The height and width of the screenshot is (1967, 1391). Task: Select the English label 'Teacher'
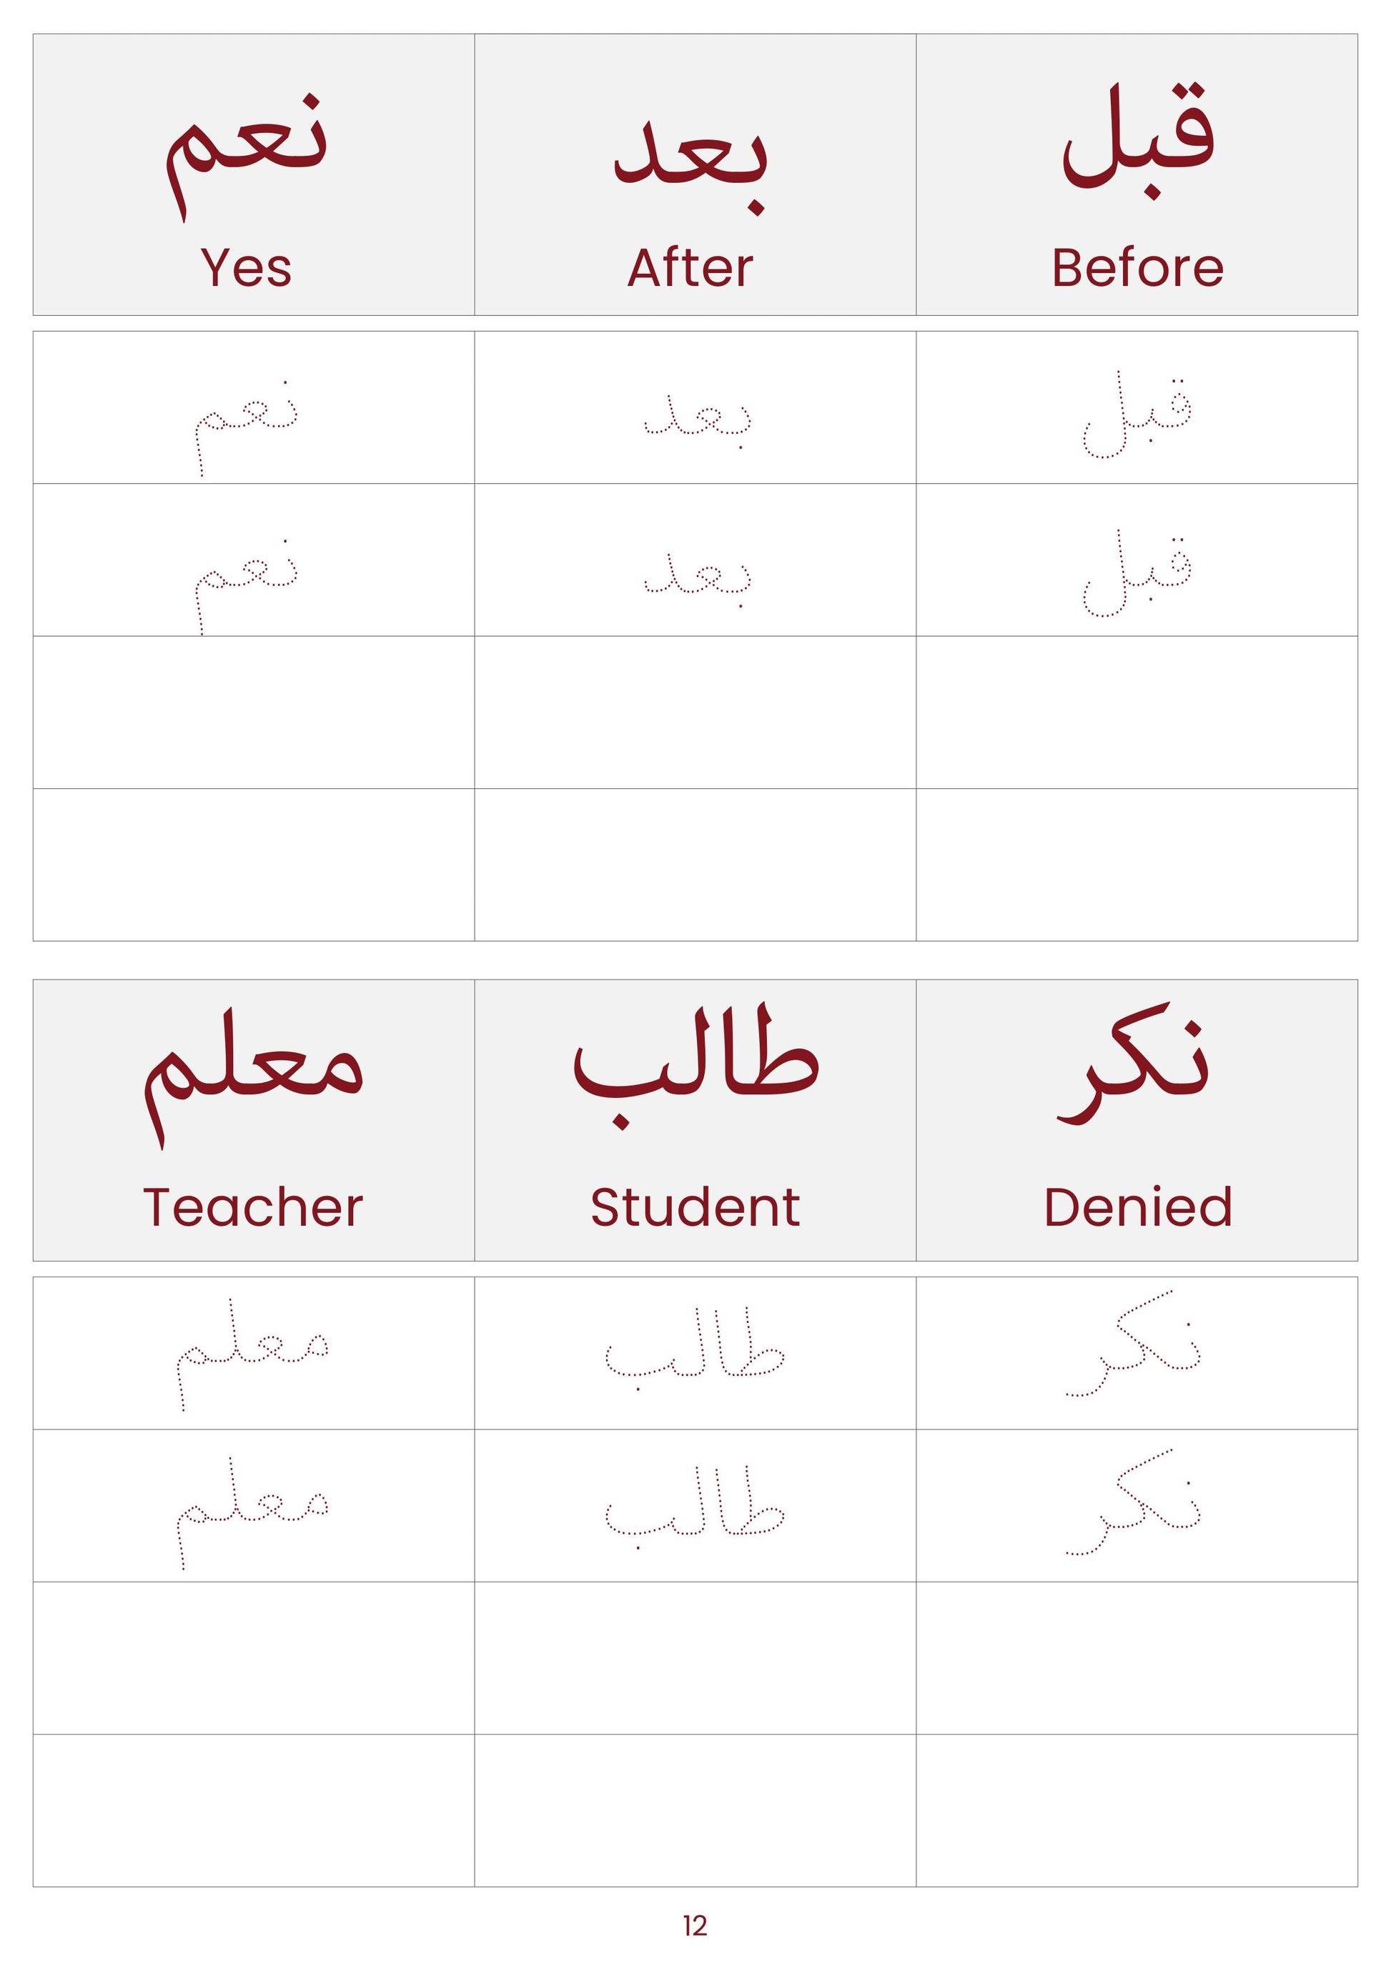click(x=252, y=1208)
